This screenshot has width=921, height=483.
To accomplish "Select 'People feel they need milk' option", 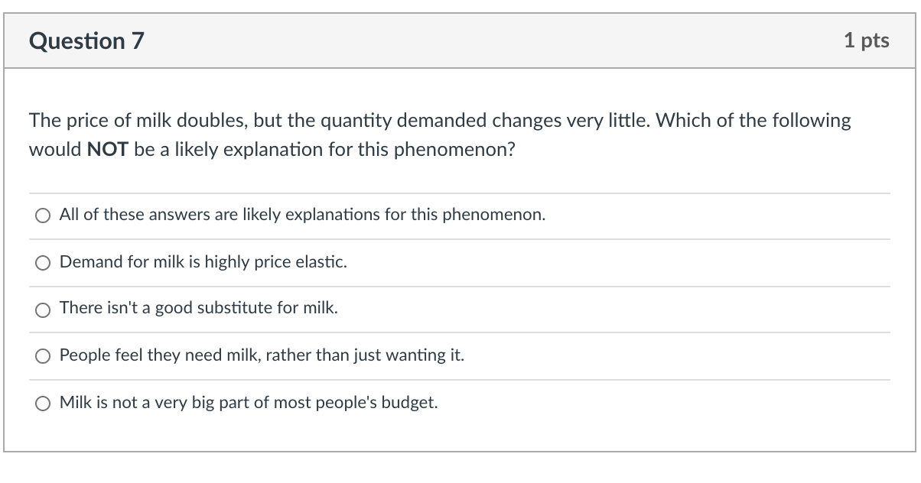I will [x=44, y=356].
